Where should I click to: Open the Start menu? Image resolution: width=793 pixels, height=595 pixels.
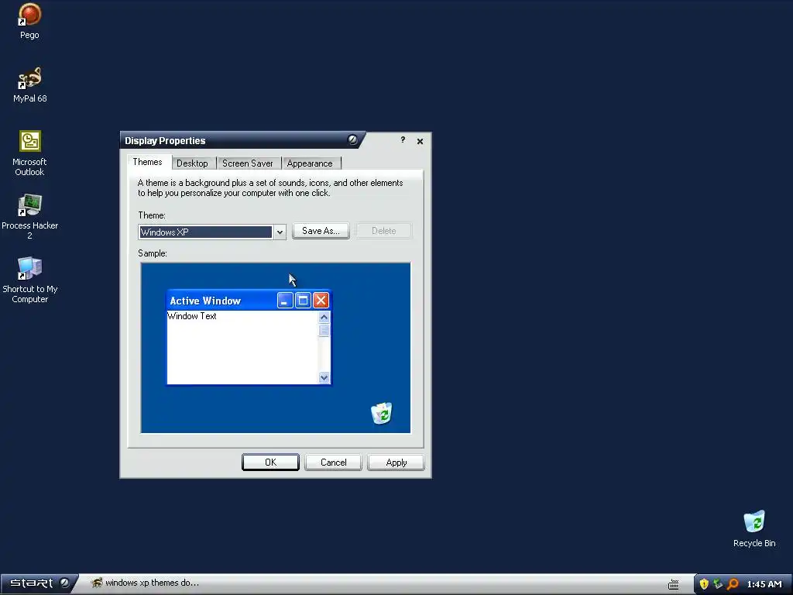tap(39, 583)
